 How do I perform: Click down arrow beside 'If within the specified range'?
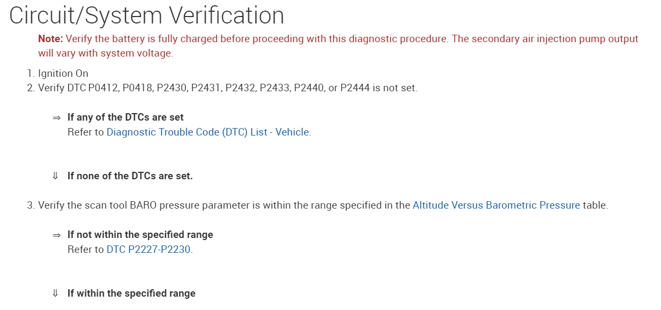click(x=55, y=293)
